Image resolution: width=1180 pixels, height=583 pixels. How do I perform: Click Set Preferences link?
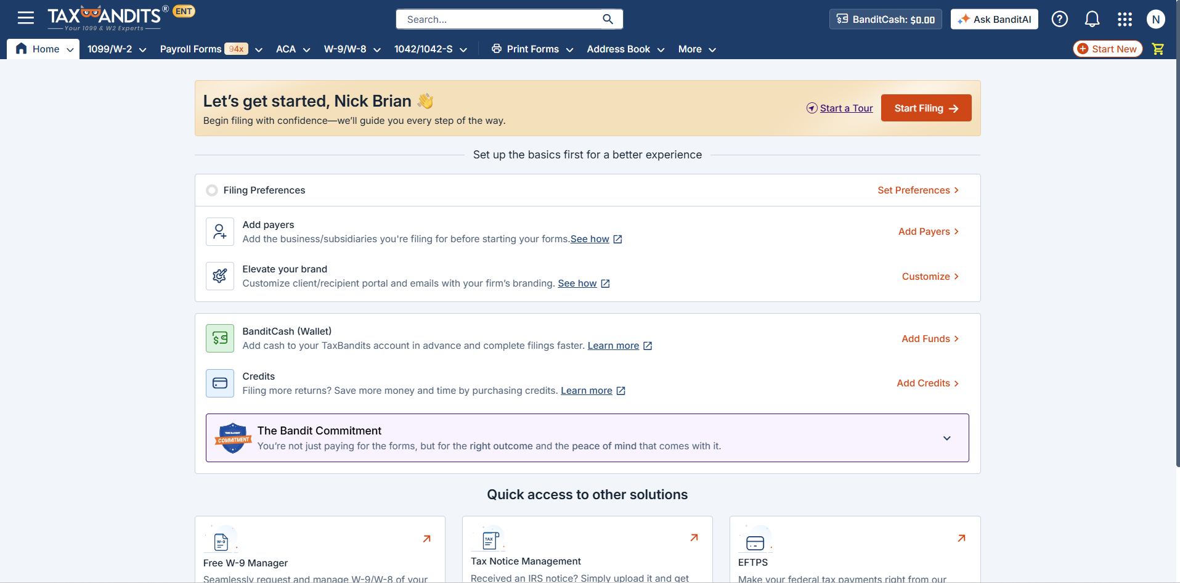918,190
